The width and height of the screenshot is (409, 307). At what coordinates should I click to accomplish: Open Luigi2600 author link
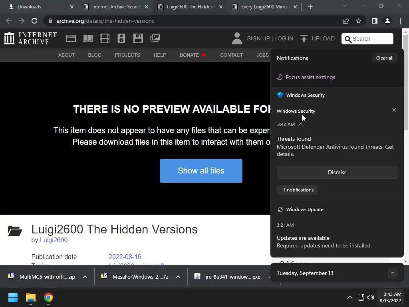54,240
